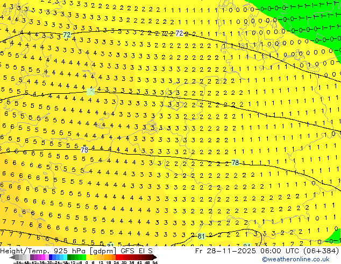
Task: Click the "GFS" model label
Action: (x=127, y=251)
